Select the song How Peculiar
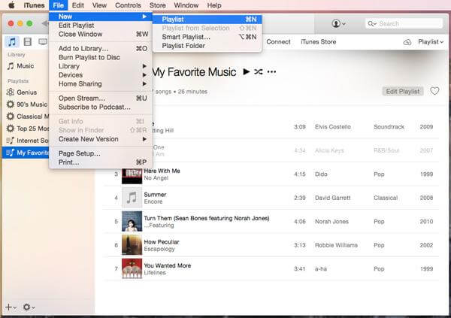The height and width of the screenshot is (318, 451). click(162, 242)
